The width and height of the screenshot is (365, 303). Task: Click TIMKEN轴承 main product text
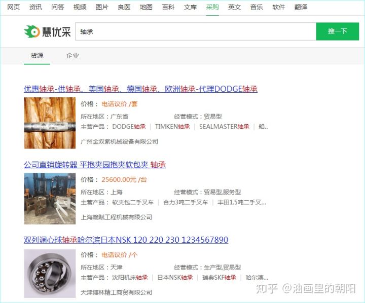(x=172, y=127)
